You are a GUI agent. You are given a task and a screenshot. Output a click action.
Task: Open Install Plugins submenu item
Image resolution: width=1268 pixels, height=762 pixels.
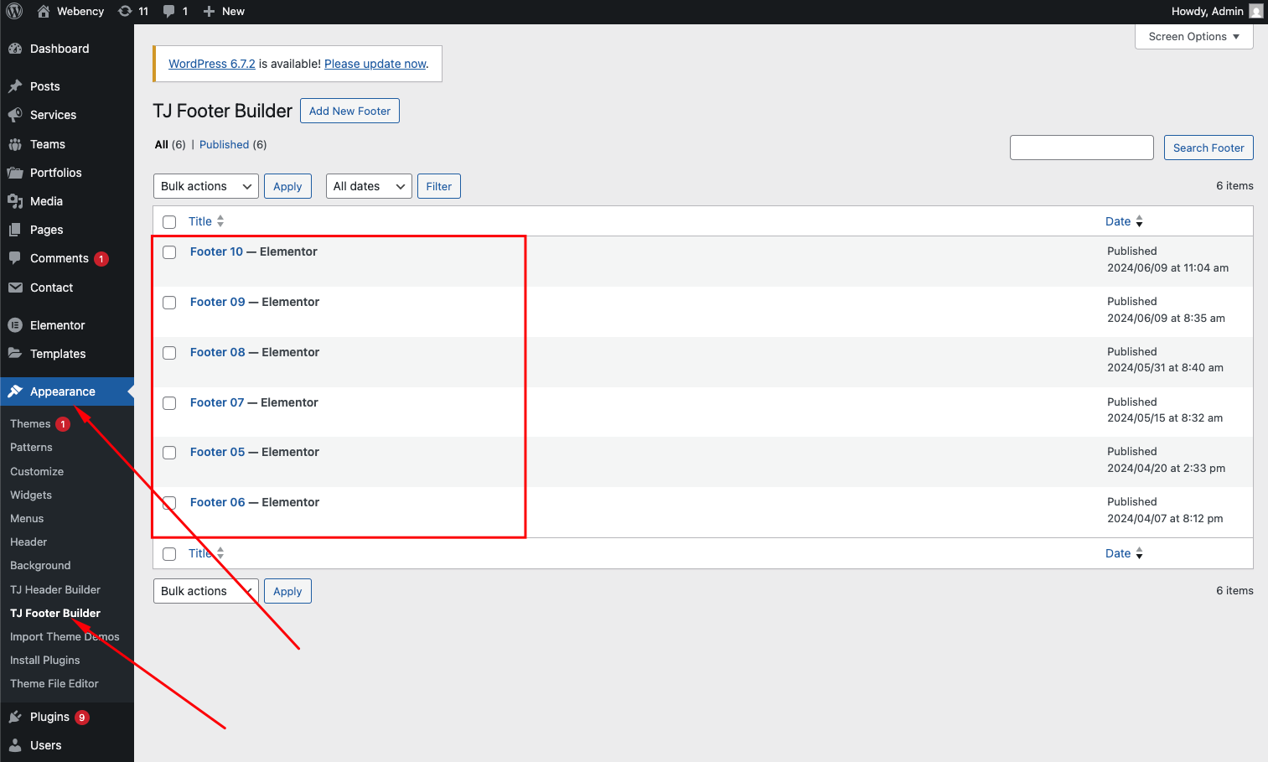(45, 661)
